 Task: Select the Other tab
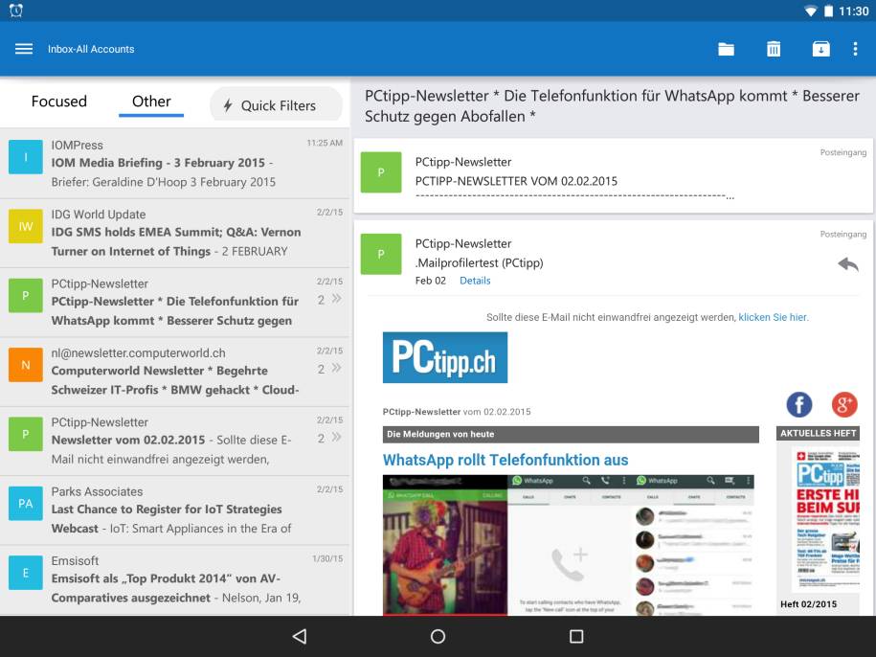click(151, 102)
